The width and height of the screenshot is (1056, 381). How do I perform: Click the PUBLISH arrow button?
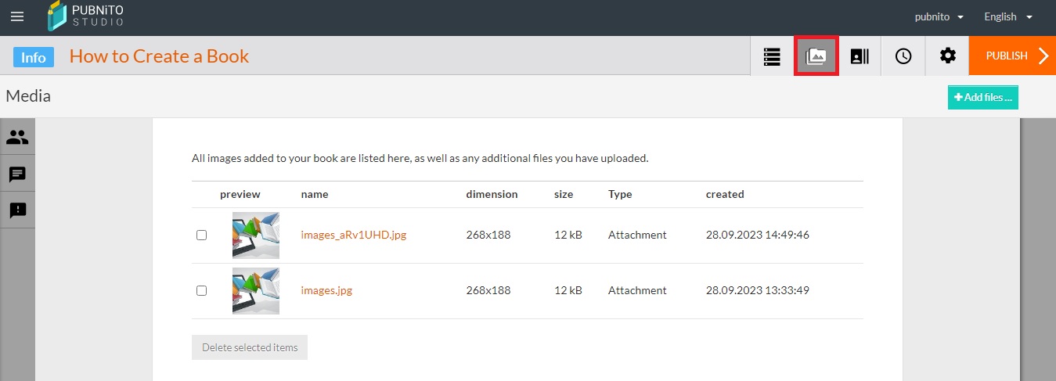(1012, 56)
